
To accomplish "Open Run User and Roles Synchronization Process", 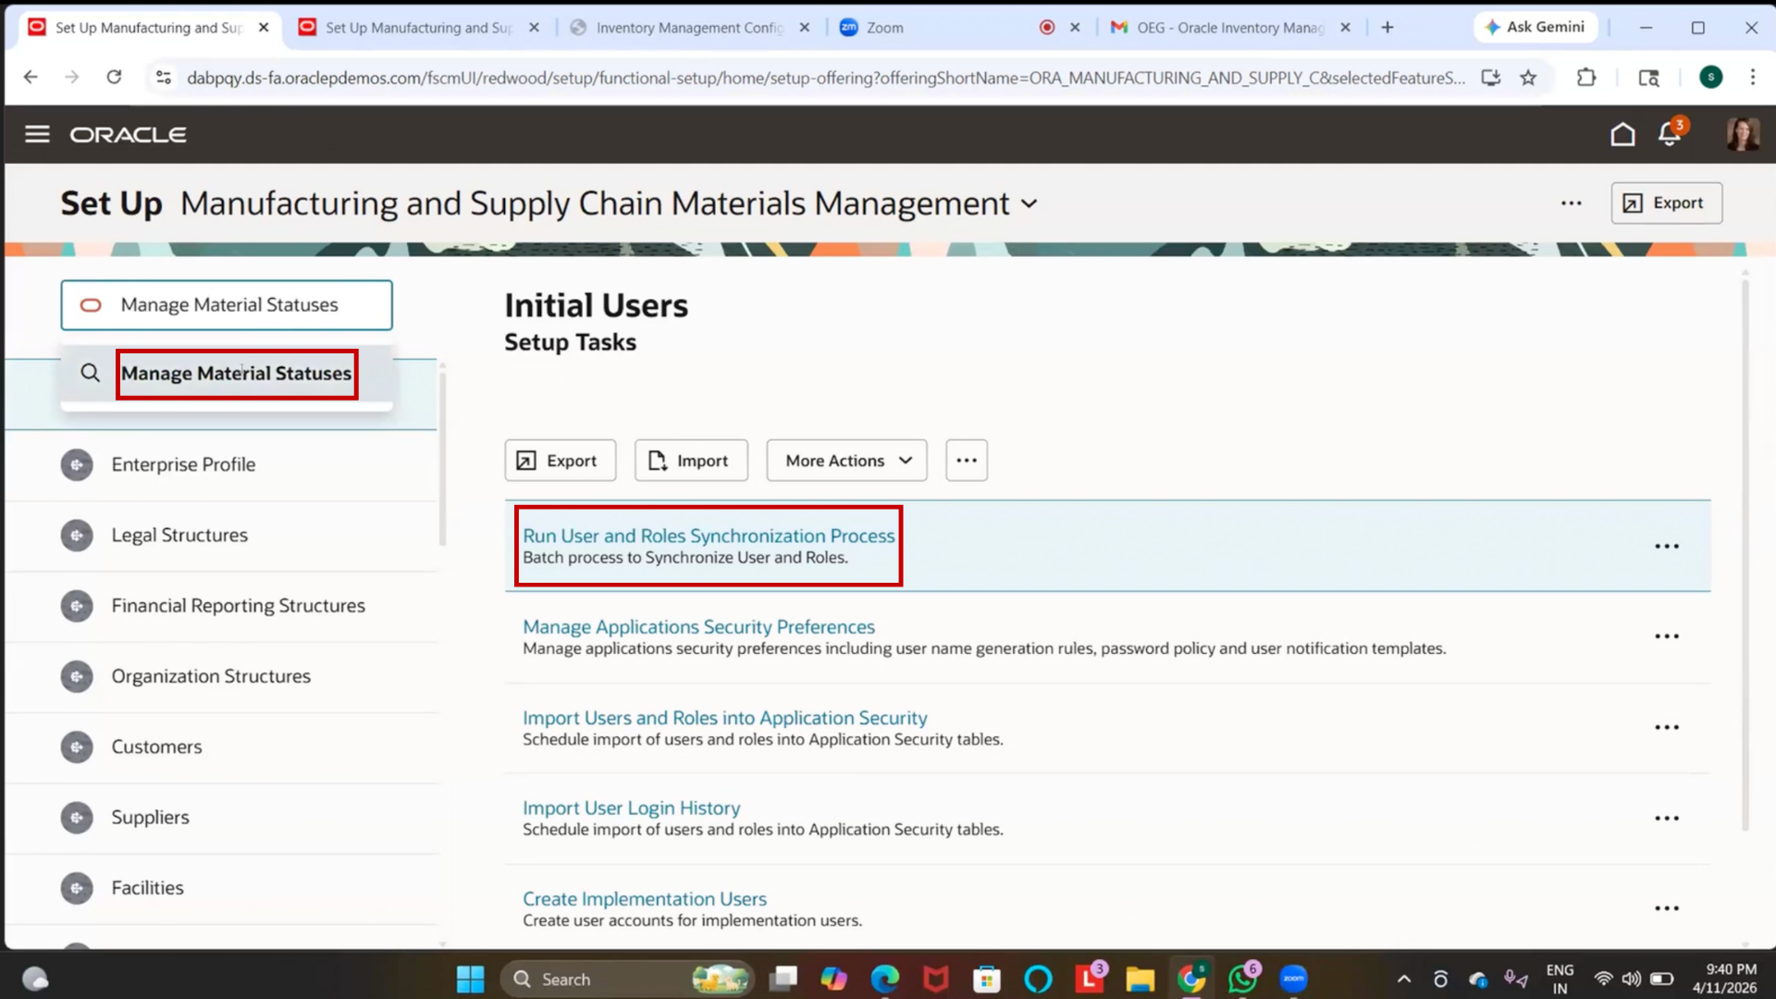I will (x=709, y=536).
